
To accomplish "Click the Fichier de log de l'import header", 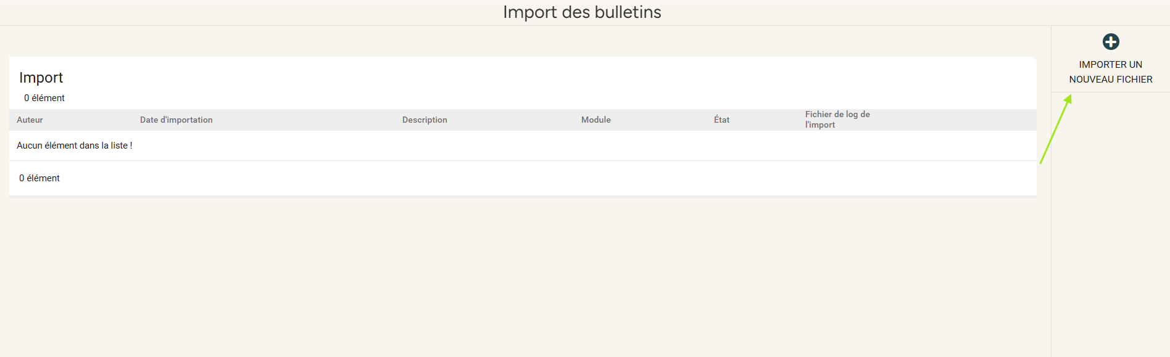I will pos(837,120).
